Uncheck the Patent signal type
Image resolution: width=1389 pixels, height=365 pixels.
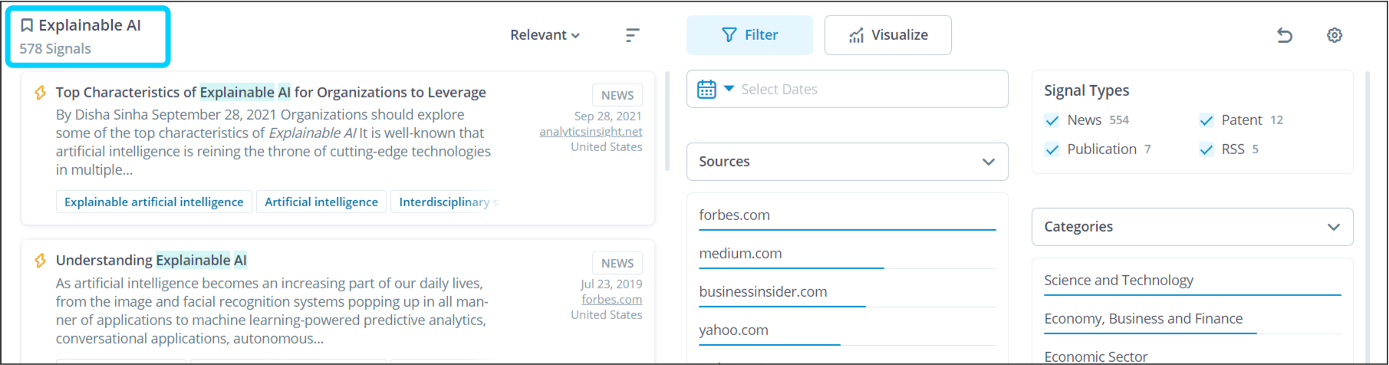(x=1206, y=120)
